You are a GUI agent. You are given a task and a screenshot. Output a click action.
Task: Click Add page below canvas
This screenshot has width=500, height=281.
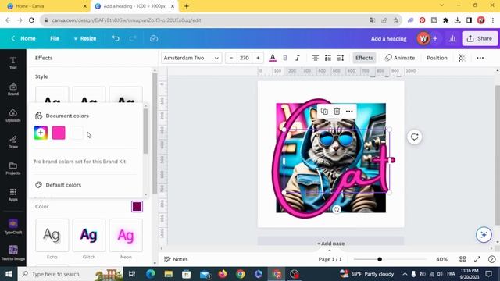point(330,244)
